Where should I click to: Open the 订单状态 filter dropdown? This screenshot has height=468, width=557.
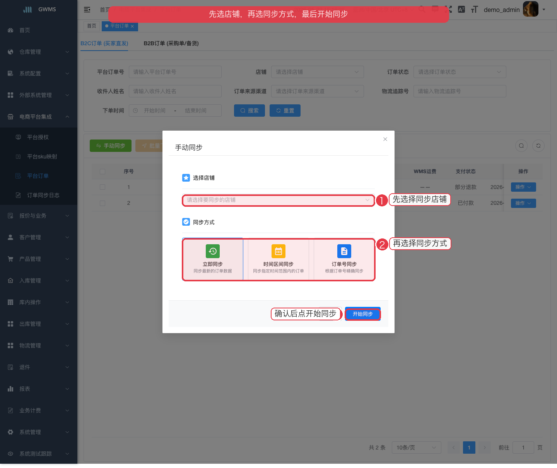(460, 72)
